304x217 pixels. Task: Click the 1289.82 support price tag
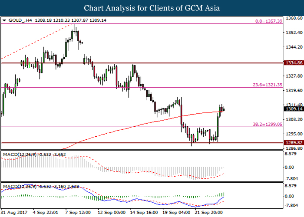click(x=294, y=143)
